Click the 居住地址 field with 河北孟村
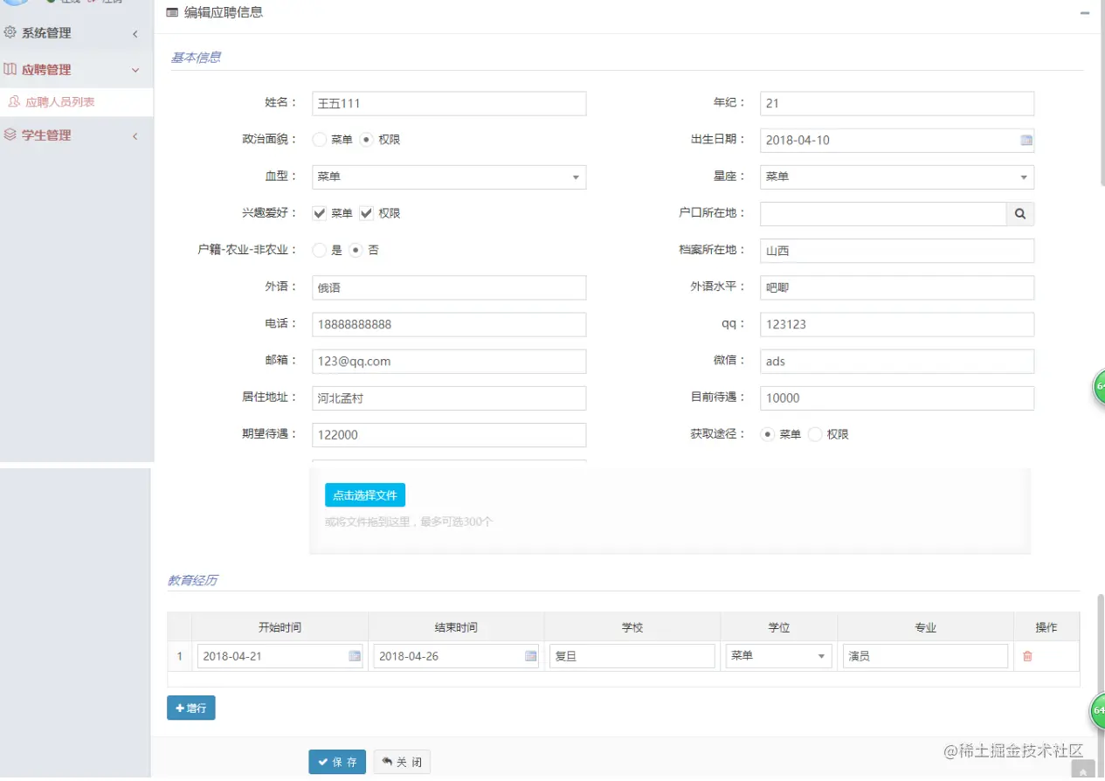This screenshot has width=1105, height=781. click(449, 397)
